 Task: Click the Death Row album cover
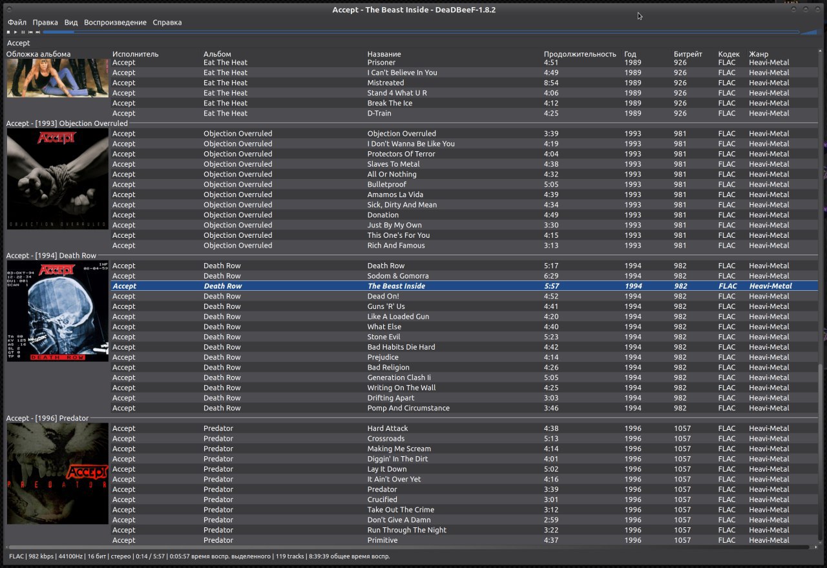58,311
